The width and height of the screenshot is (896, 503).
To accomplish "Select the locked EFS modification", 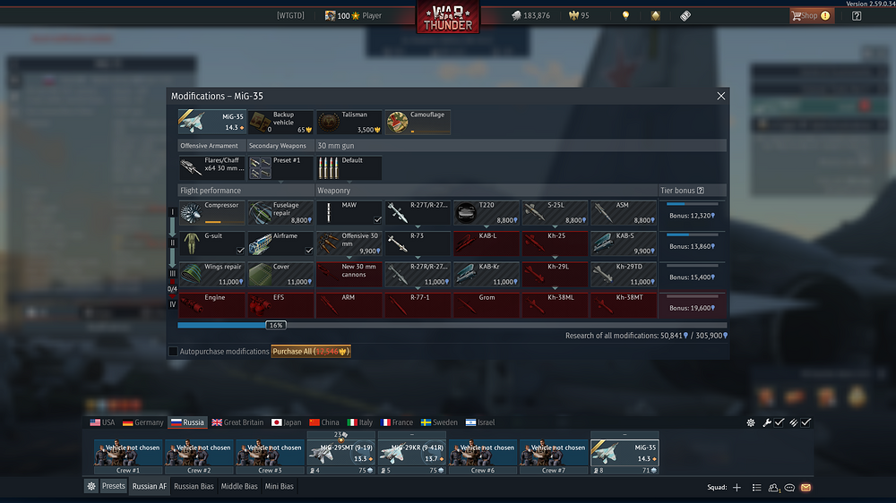I will pos(280,305).
